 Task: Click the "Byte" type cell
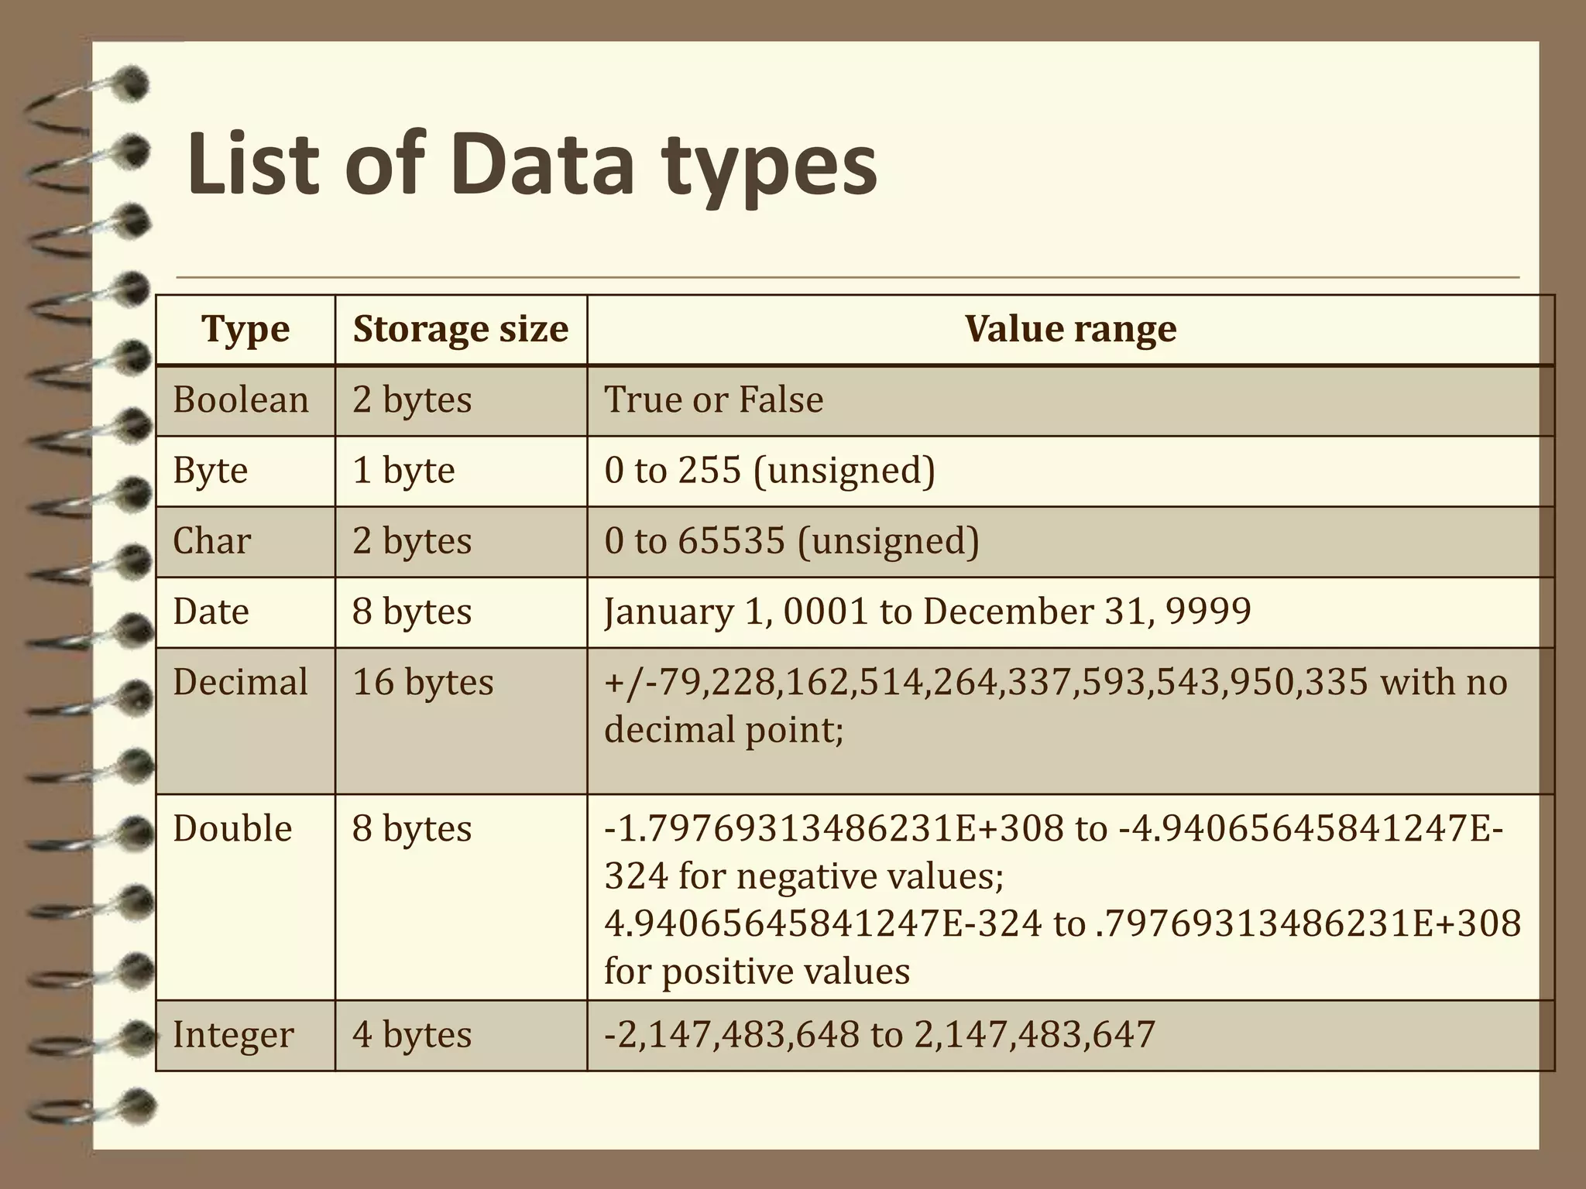[211, 471]
